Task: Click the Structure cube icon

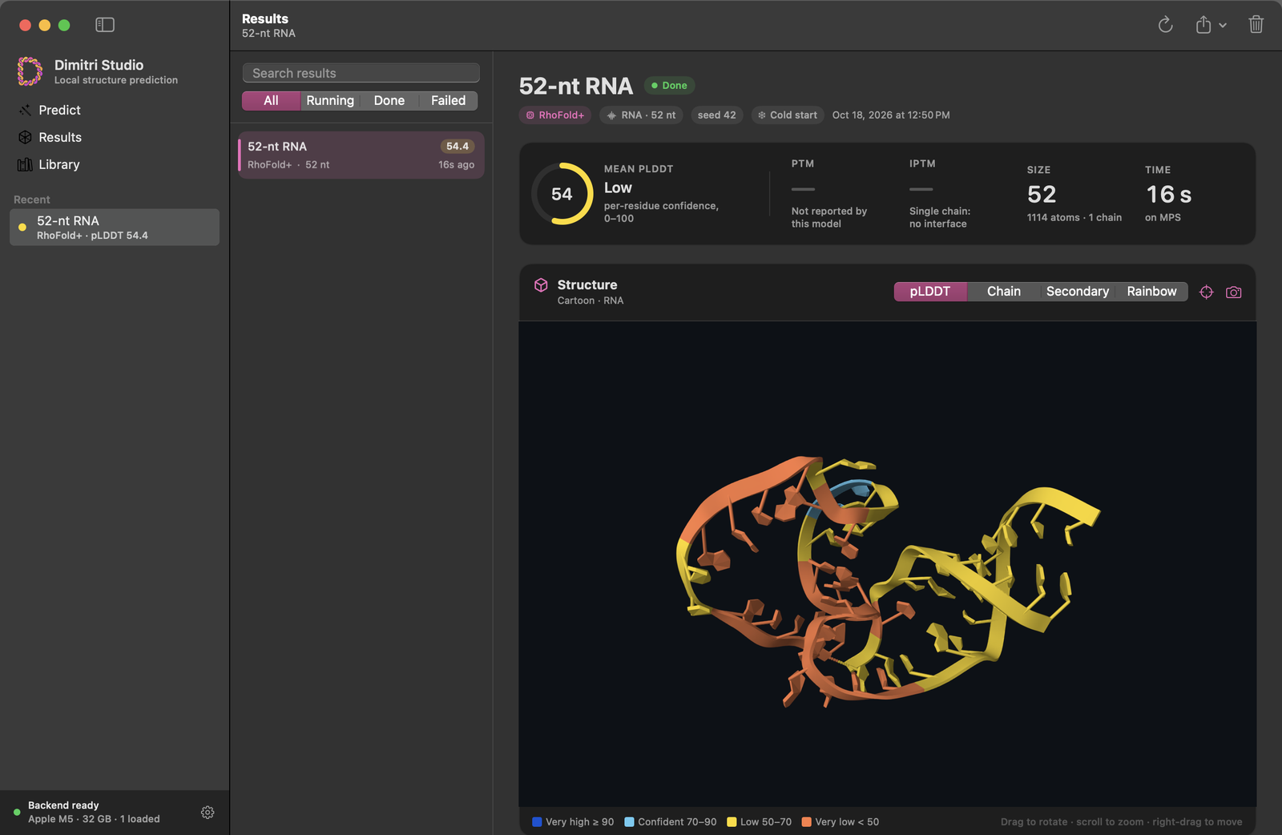Action: point(541,285)
